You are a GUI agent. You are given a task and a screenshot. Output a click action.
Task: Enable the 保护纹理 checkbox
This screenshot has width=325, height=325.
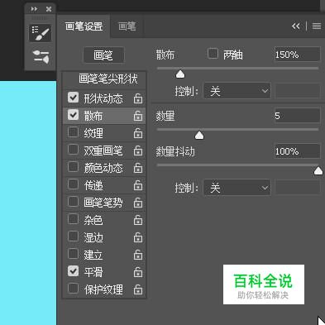pos(73,289)
